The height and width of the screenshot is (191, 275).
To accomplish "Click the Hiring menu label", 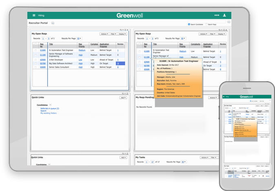I will tap(41, 16).
